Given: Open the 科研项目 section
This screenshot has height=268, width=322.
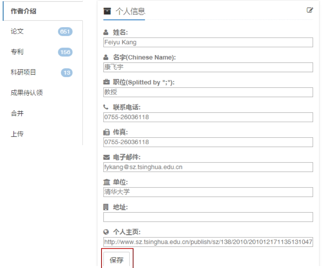Looking at the screenshot, I should tap(23, 72).
